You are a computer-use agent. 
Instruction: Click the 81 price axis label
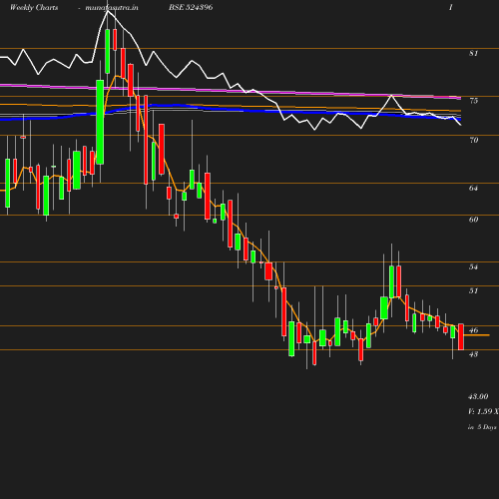(x=474, y=53)
